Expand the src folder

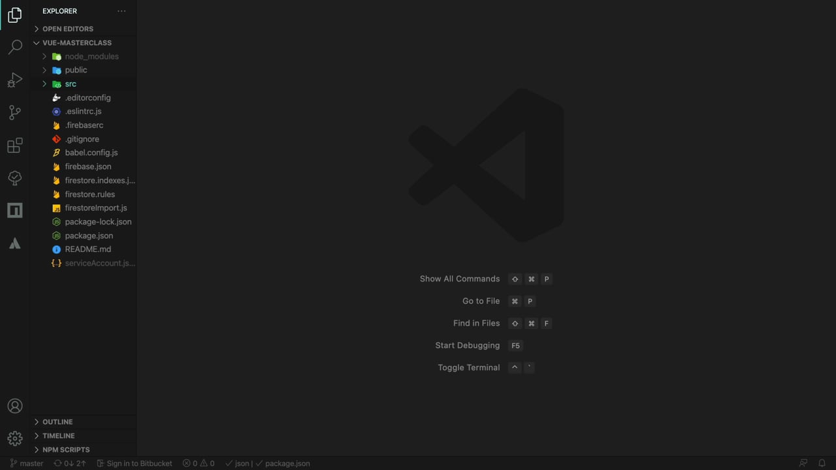[83, 84]
